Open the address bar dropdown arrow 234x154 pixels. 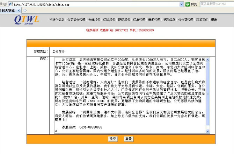pyautogui.click(x=181, y=4)
